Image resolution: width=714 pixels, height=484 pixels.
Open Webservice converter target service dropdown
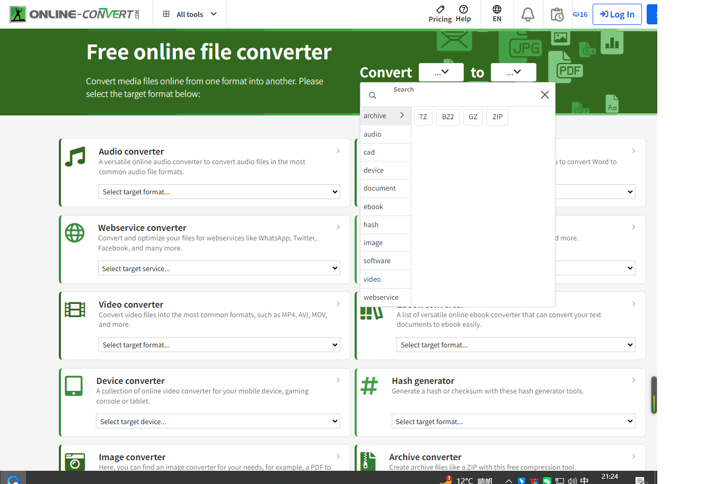pyautogui.click(x=219, y=268)
